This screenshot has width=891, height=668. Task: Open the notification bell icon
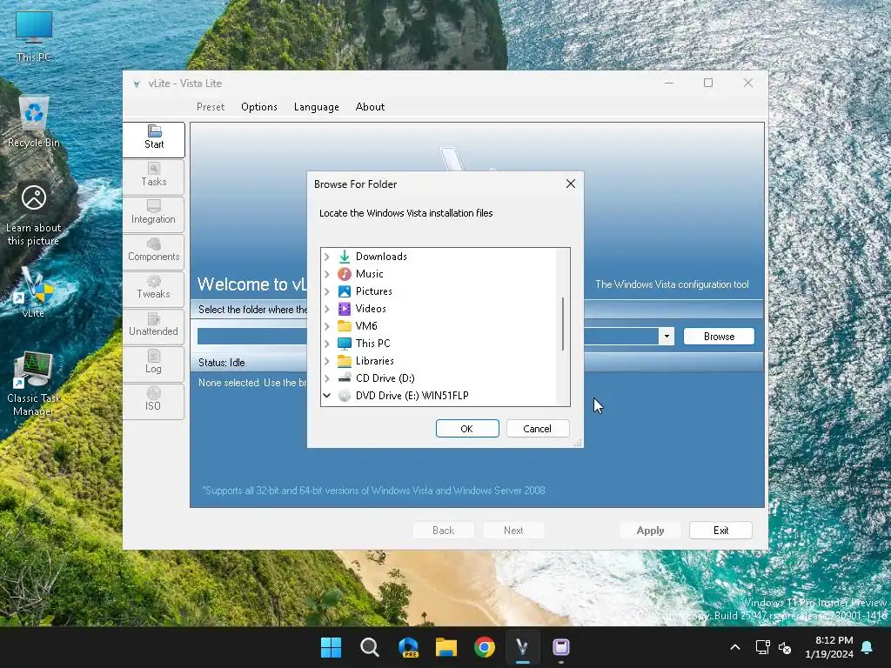868,647
